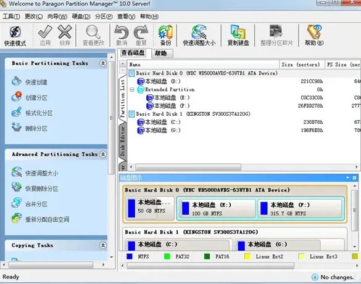Open the 硬盘(D) menu
This screenshot has height=284, width=361.
click(x=81, y=16)
